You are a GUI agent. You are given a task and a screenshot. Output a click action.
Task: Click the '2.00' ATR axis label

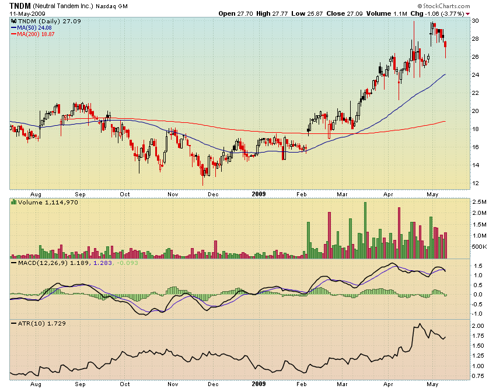(x=478, y=326)
